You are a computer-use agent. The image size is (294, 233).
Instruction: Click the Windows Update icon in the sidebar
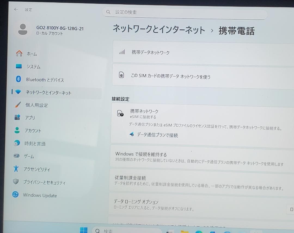click(16, 195)
